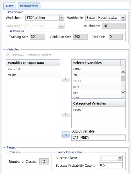Select Record ID in input variables
The image size is (131, 174).
point(33,69)
